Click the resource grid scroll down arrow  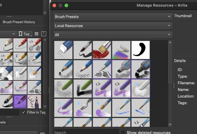[x=170, y=124]
